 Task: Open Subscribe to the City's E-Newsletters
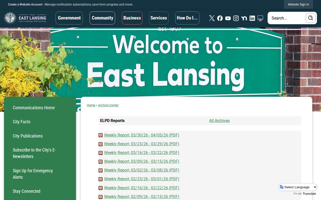tap(34, 153)
